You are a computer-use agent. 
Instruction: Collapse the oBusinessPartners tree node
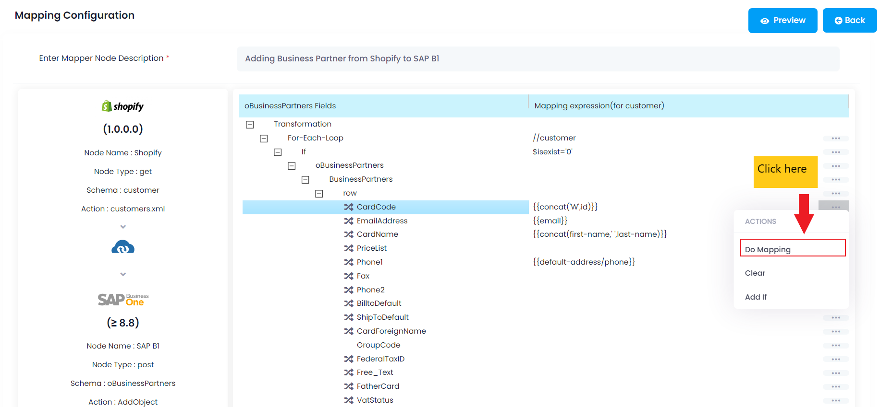click(x=292, y=166)
